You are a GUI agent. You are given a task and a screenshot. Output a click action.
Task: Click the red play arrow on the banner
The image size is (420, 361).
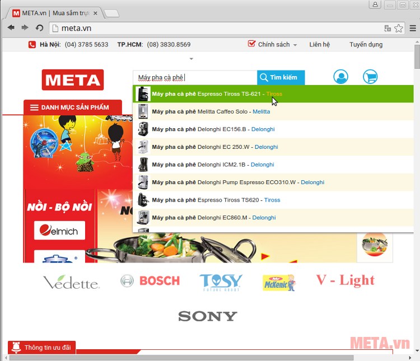[265, 256]
